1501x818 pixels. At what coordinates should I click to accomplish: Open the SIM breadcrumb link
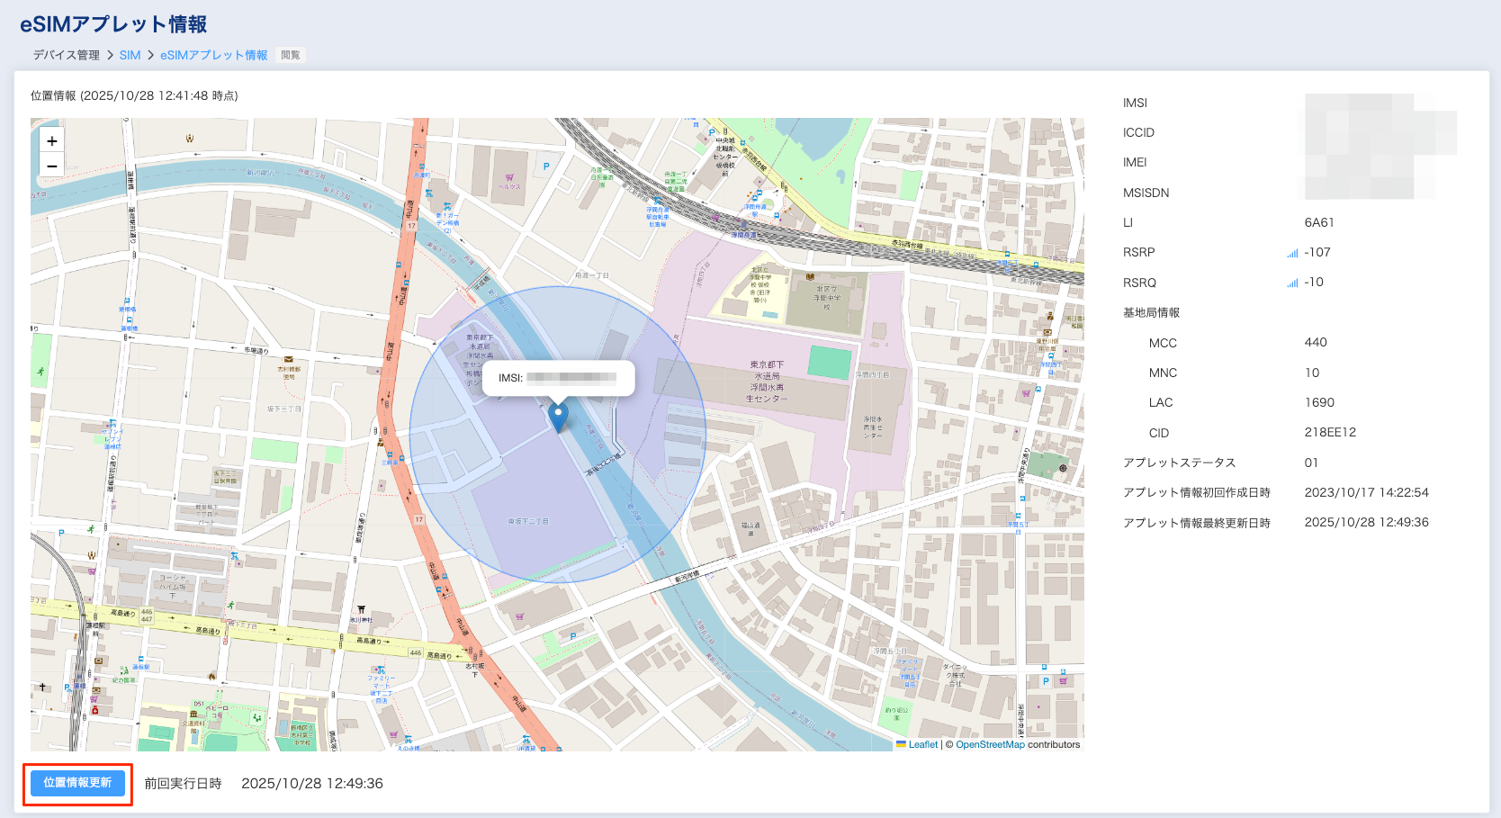click(x=130, y=55)
